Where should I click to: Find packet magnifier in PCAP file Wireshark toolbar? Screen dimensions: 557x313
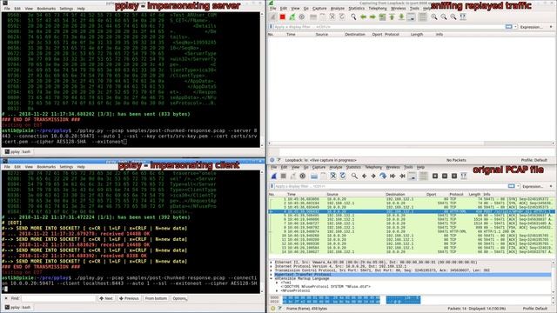354,176
